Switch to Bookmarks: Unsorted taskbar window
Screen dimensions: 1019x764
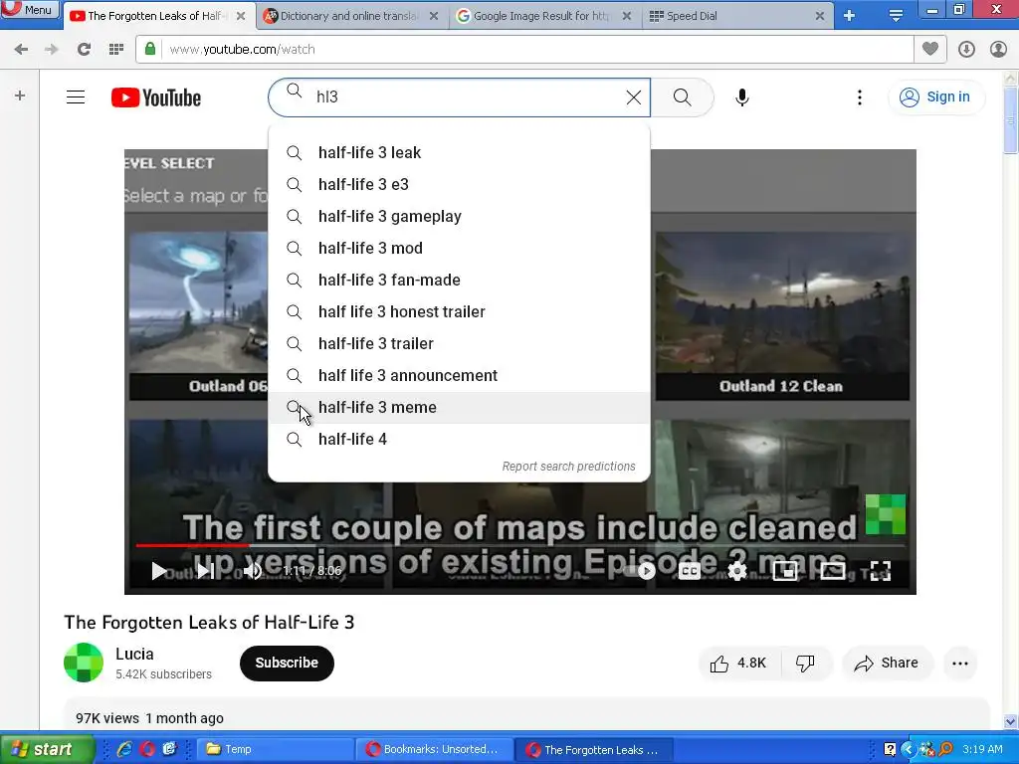pyautogui.click(x=434, y=749)
